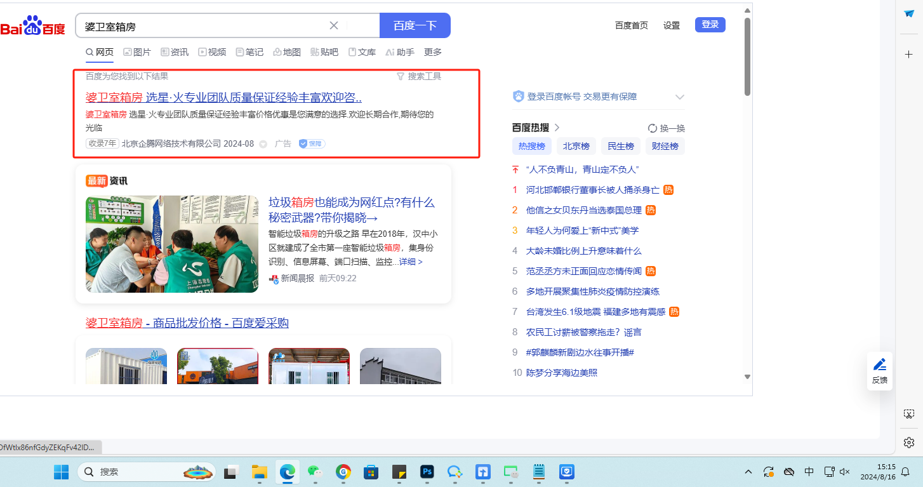Open the 百度首页 link
Viewport: 923px width, 487px height.
632,25
